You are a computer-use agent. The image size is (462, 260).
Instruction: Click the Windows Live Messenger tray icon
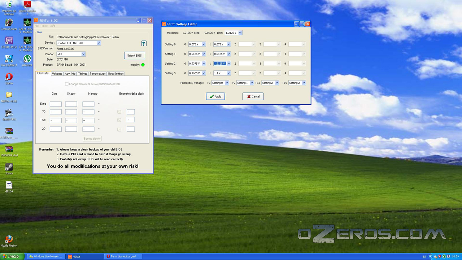tap(436, 256)
